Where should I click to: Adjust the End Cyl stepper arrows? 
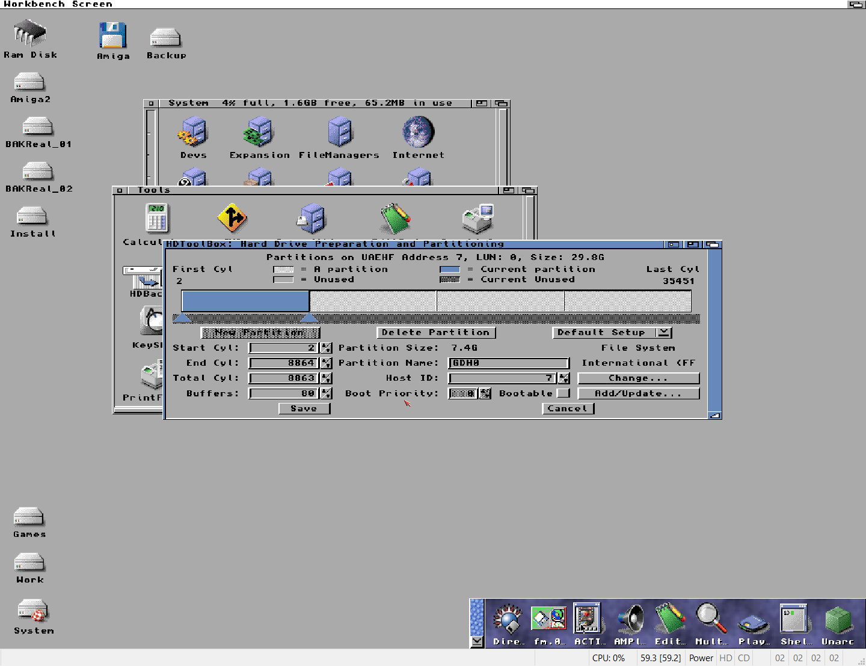326,363
